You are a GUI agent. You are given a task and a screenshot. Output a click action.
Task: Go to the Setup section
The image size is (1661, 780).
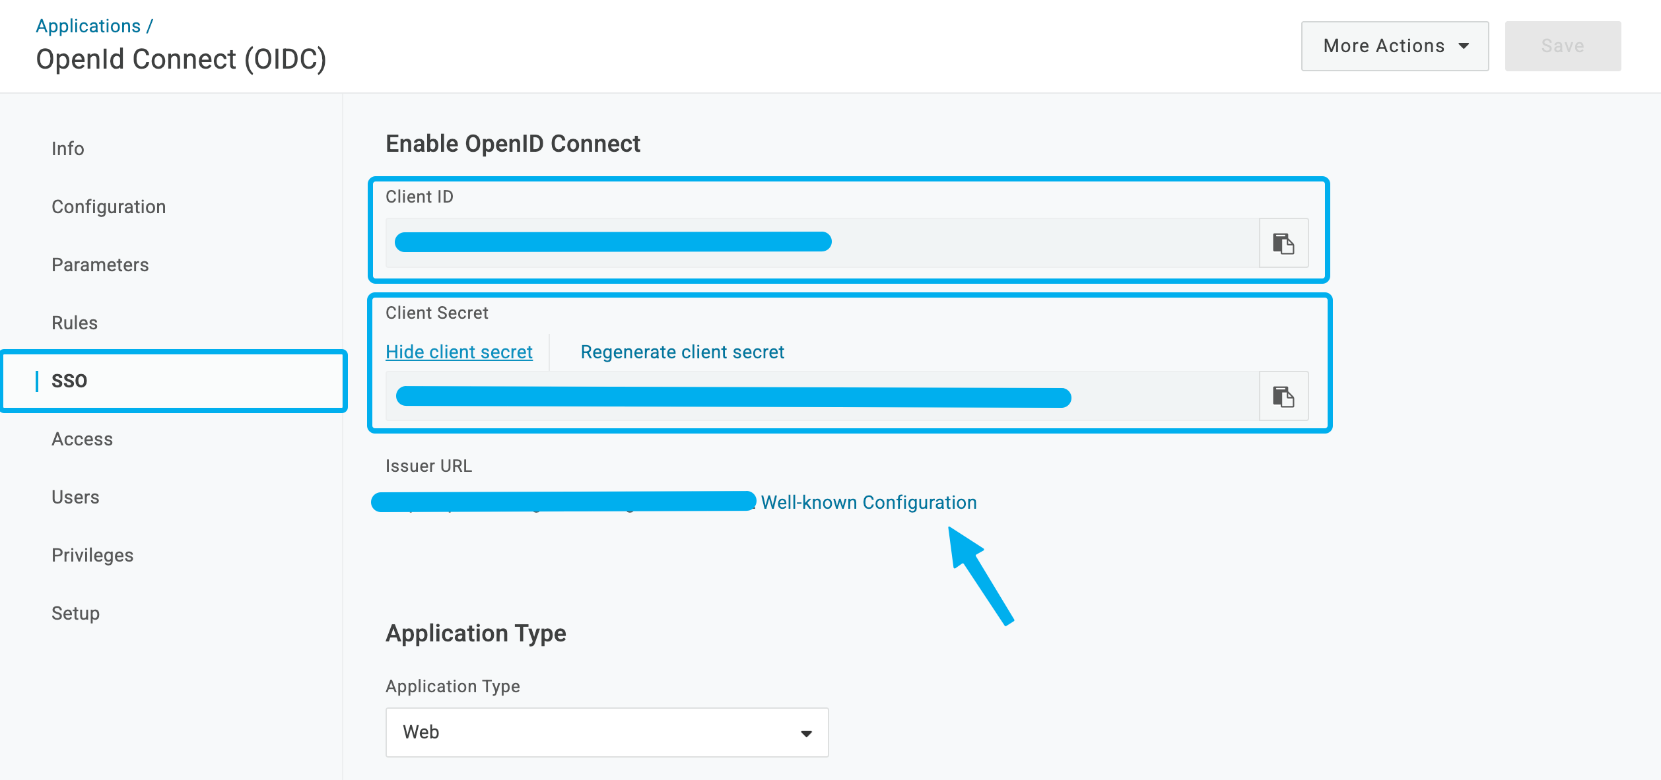tap(75, 612)
